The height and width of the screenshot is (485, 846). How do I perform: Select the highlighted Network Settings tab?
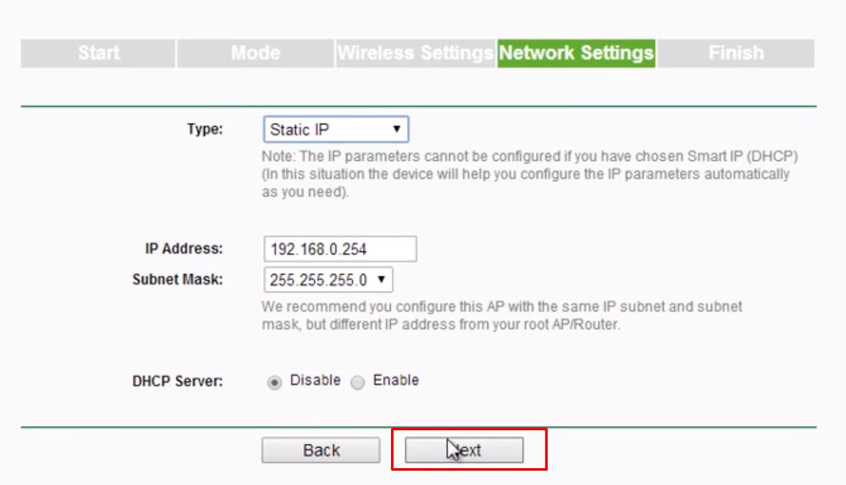[576, 53]
